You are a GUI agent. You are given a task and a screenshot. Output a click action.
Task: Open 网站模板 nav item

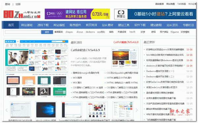(x=59, y=25)
